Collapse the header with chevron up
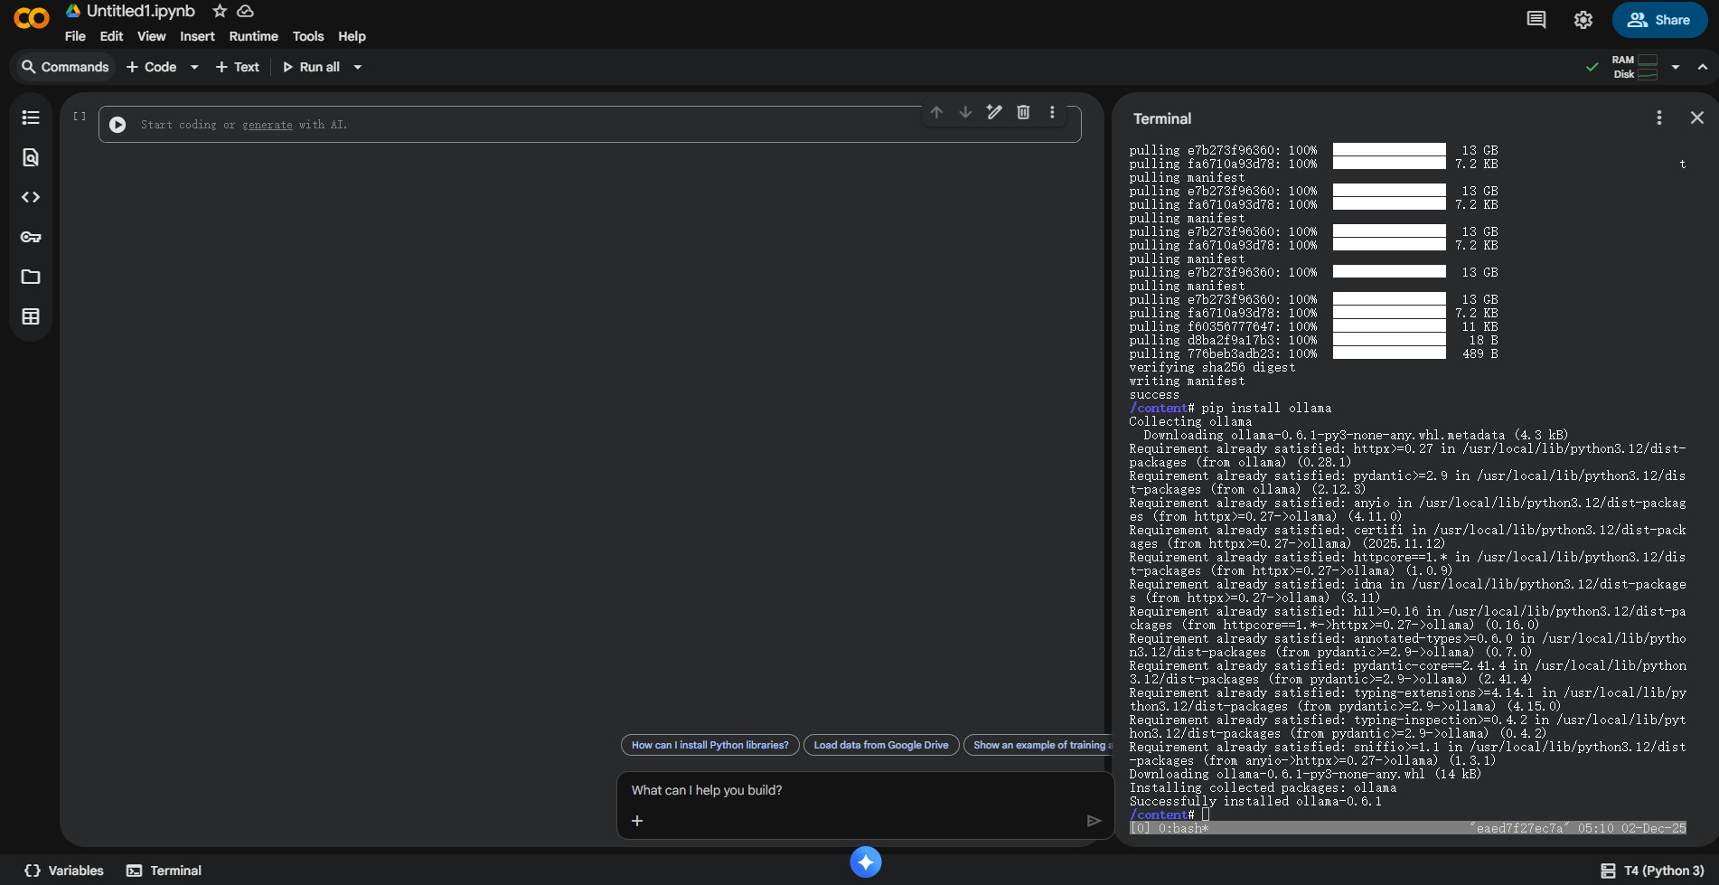 (1703, 67)
